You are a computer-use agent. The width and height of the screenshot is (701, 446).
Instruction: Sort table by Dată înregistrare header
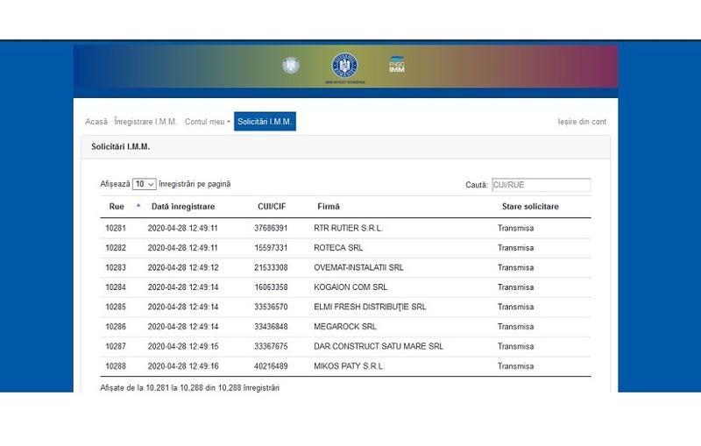[x=183, y=207]
